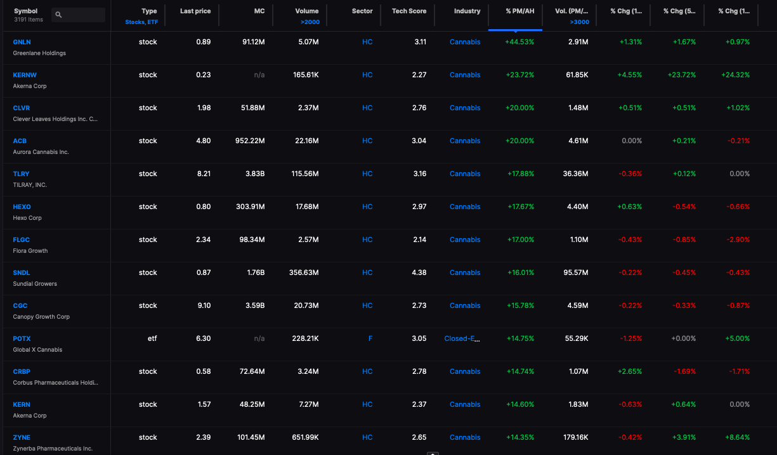
Task: Sort by the Last price column header
Action: tap(195, 11)
